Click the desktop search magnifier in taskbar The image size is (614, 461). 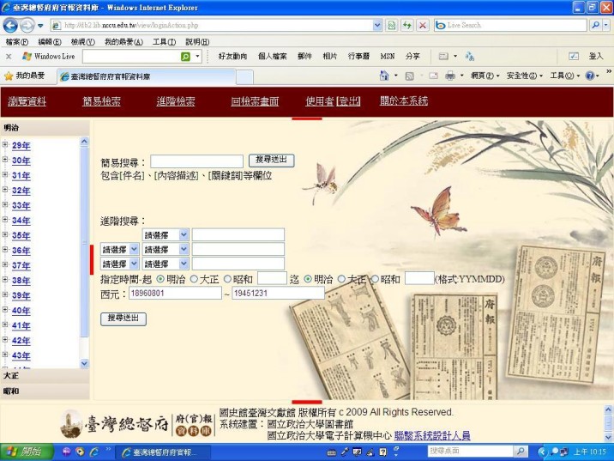[x=520, y=452]
